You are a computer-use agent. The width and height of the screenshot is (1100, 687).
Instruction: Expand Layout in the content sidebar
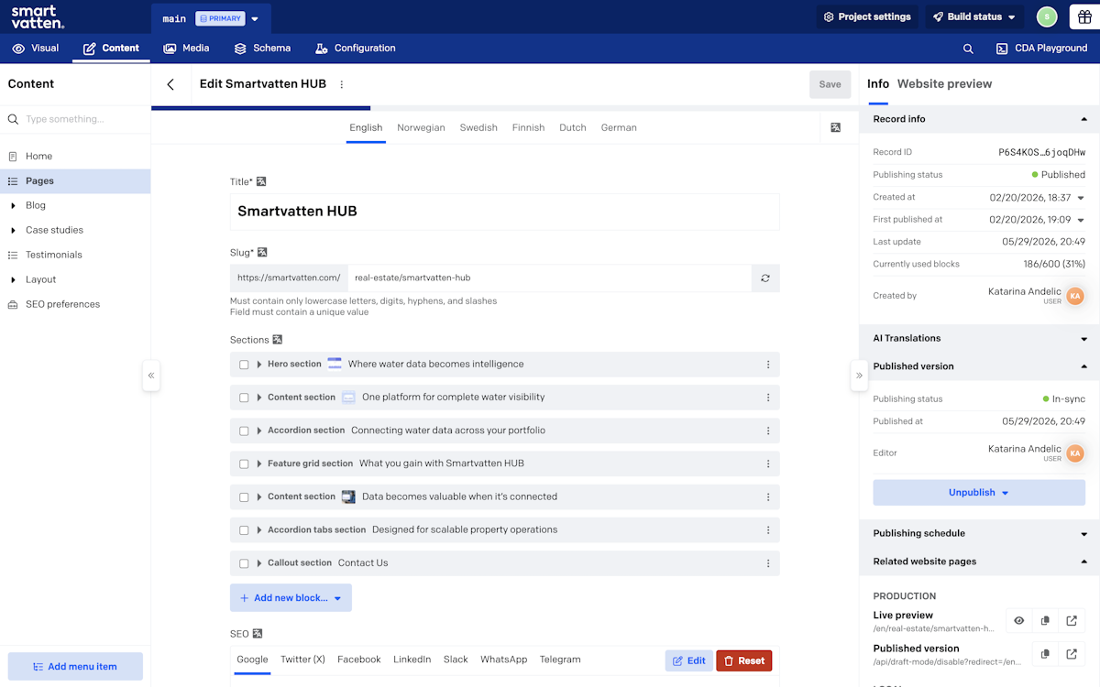tap(13, 279)
